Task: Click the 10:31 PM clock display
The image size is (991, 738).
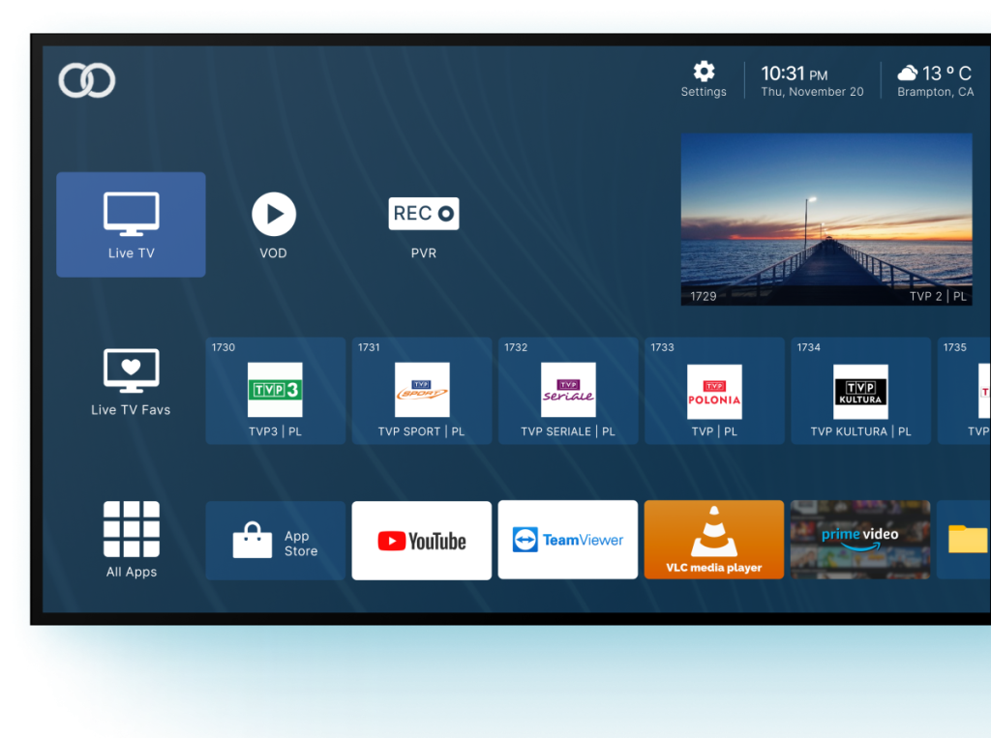Action: tap(798, 80)
